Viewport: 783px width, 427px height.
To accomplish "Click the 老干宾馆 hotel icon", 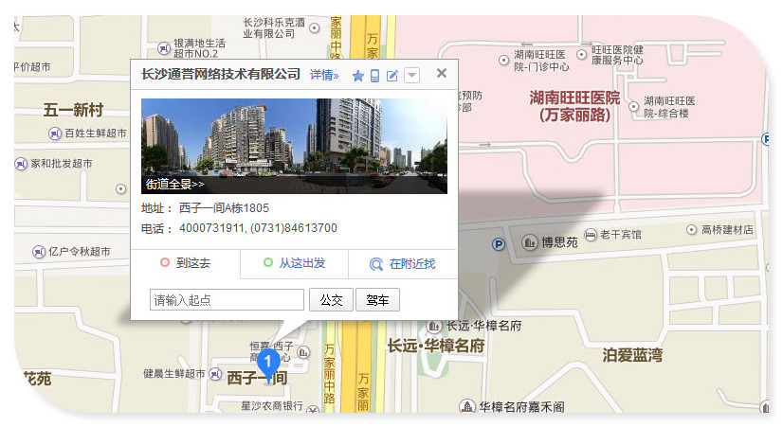I will [x=591, y=234].
